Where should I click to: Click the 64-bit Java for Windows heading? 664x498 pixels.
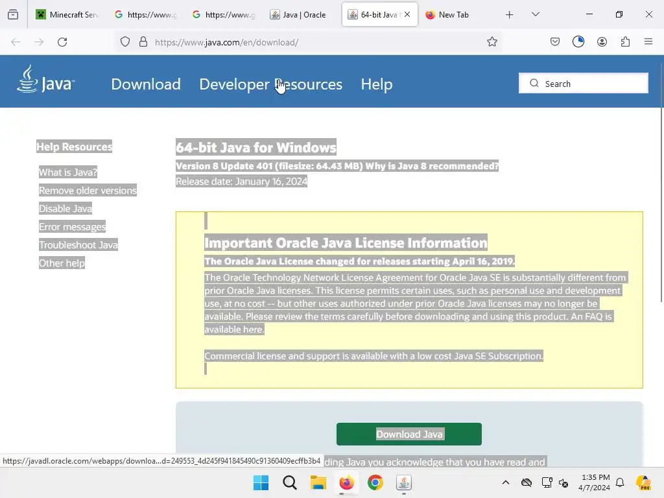(x=255, y=147)
